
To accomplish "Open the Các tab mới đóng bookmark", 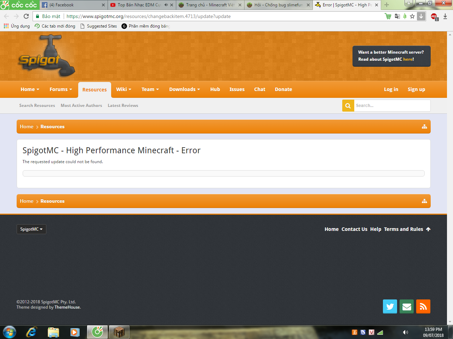I will [55, 26].
